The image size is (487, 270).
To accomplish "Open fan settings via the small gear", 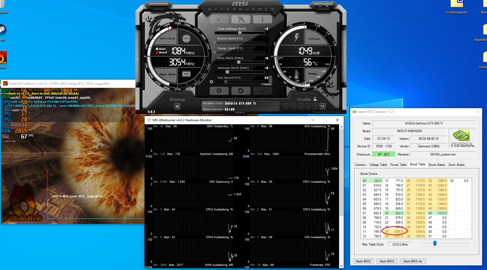I will pyautogui.click(x=211, y=82).
